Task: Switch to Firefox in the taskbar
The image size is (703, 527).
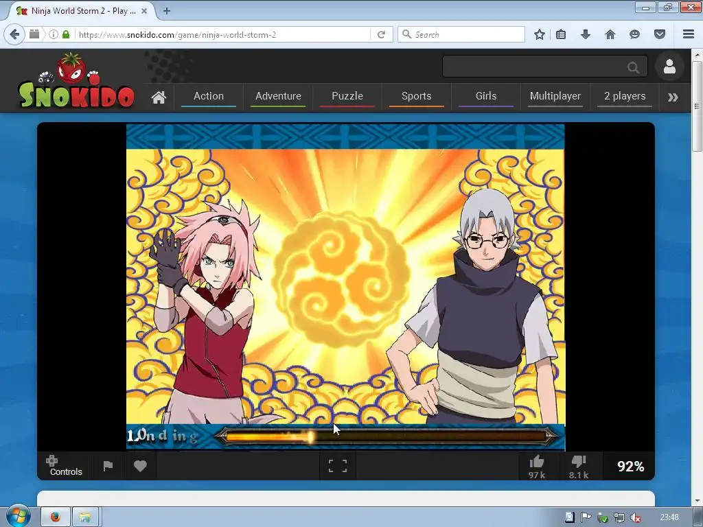Action: (x=56, y=517)
